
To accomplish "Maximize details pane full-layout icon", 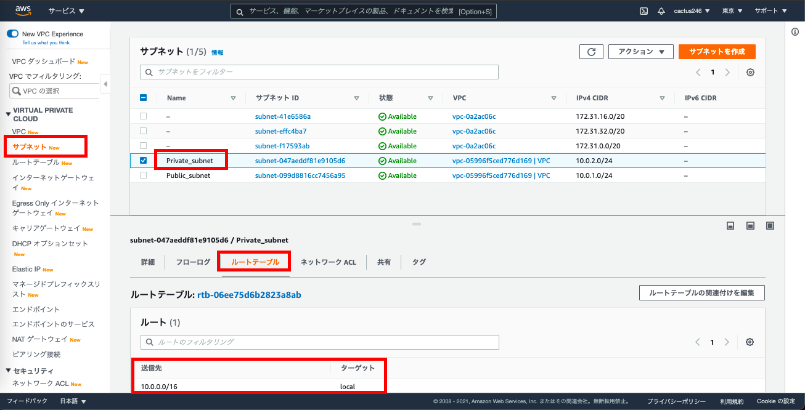I will pyautogui.click(x=770, y=226).
